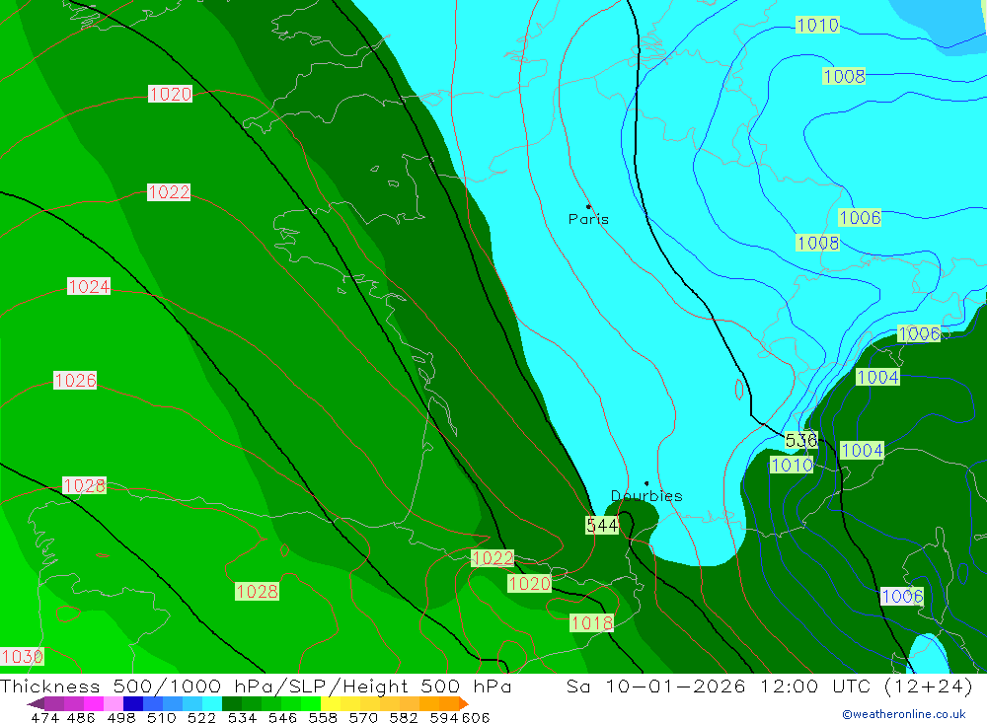Click the Paris city label
The height and width of the screenshot is (723, 987).
tap(588, 220)
